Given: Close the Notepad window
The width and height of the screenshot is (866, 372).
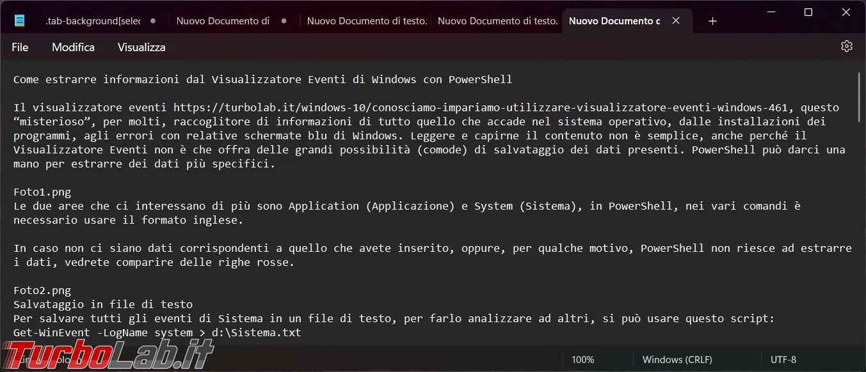Looking at the screenshot, I should [x=846, y=12].
